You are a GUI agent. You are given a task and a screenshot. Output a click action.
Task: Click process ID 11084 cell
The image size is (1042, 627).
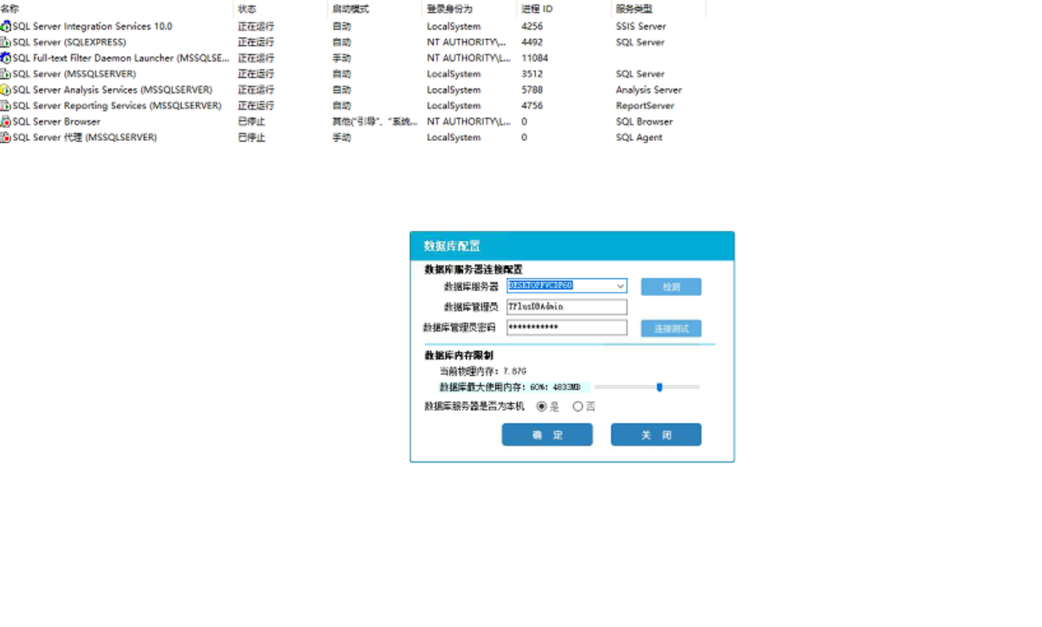click(x=535, y=59)
